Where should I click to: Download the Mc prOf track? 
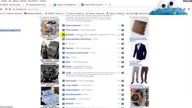click(123, 67)
